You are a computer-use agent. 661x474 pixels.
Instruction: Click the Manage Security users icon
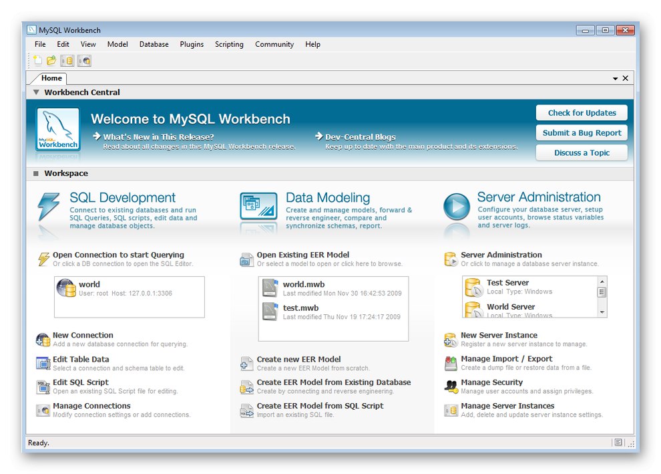451,386
